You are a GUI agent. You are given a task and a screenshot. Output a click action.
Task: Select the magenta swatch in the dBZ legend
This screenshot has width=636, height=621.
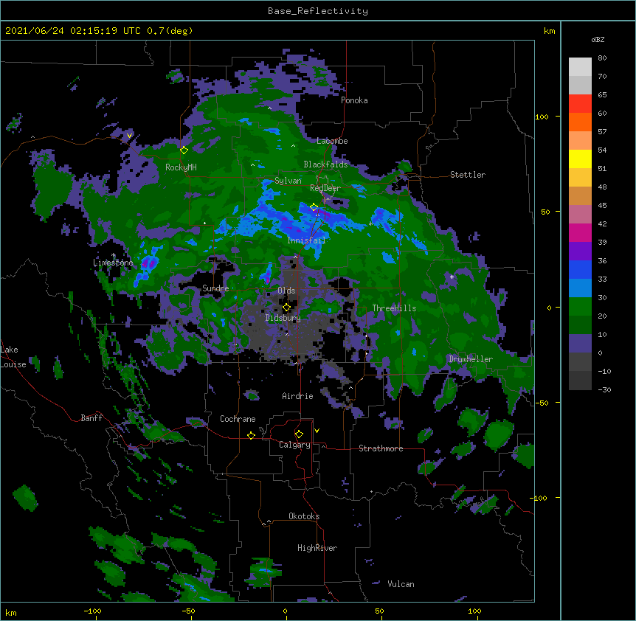[x=580, y=232]
